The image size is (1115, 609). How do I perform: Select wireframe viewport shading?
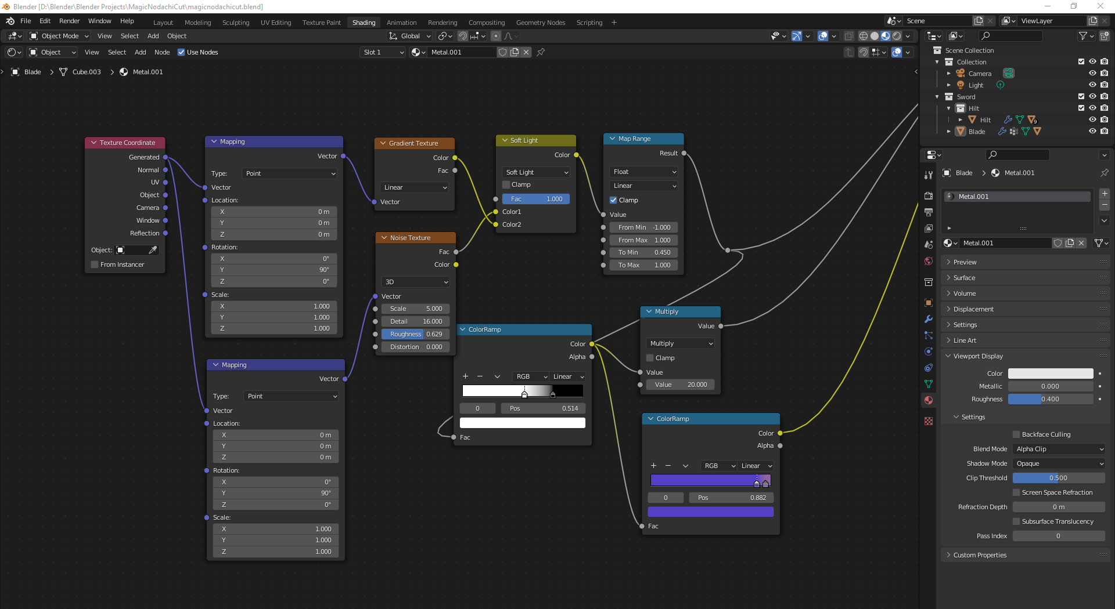pyautogui.click(x=864, y=36)
